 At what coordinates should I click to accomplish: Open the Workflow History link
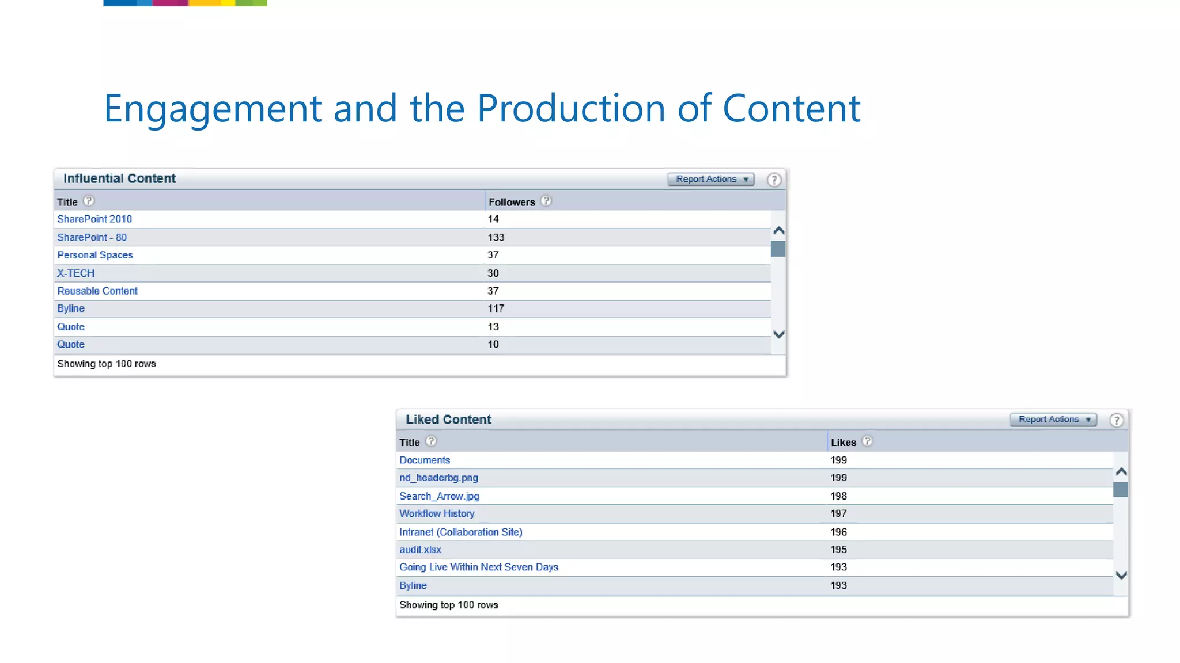437,514
